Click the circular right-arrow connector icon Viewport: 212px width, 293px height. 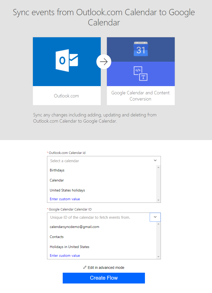pyautogui.click(x=104, y=62)
